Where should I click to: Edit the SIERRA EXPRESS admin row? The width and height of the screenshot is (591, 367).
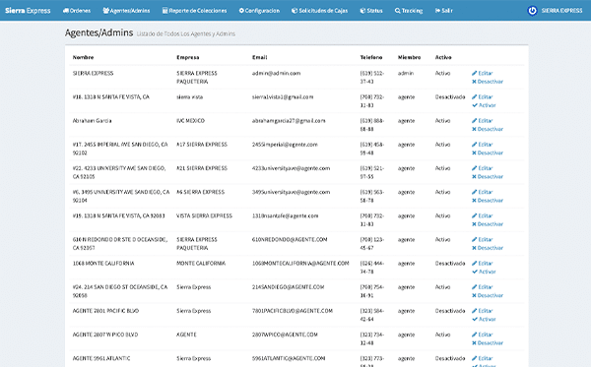click(482, 73)
